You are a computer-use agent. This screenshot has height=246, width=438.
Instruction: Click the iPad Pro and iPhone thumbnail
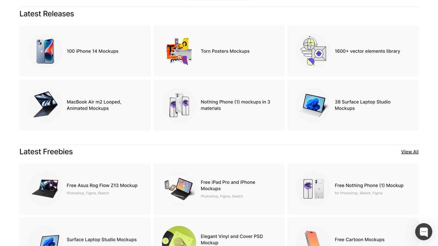[x=179, y=189]
